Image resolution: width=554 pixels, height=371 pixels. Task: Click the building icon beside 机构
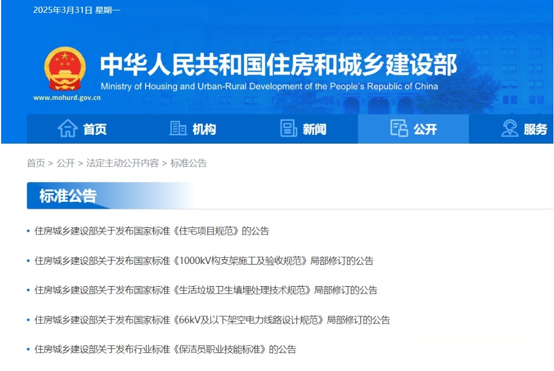click(178, 129)
